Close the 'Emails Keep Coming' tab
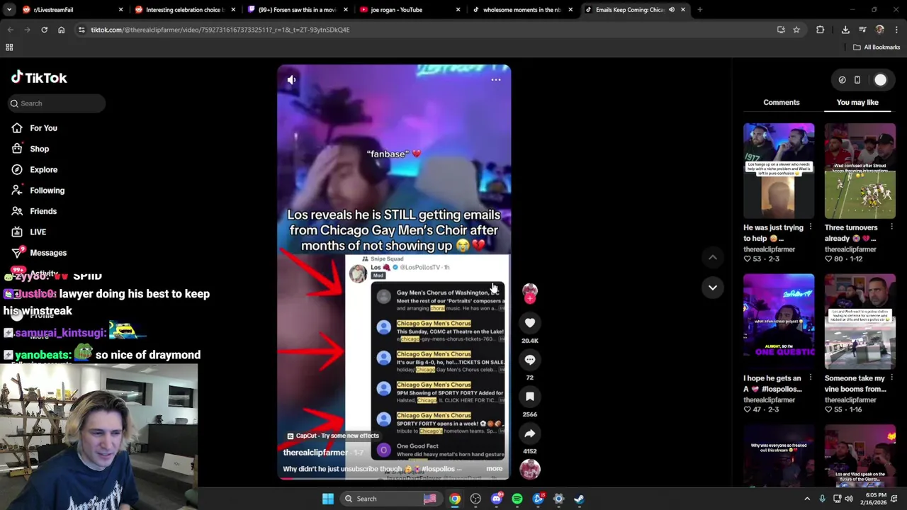Viewport: 907px width, 510px height. (x=682, y=10)
